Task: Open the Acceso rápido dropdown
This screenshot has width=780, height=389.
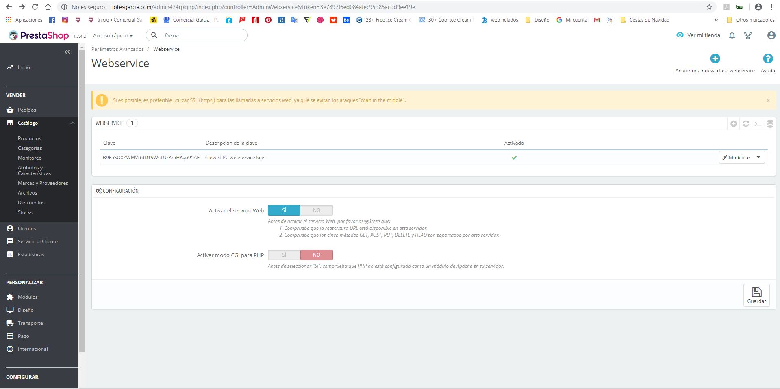Action: point(113,35)
